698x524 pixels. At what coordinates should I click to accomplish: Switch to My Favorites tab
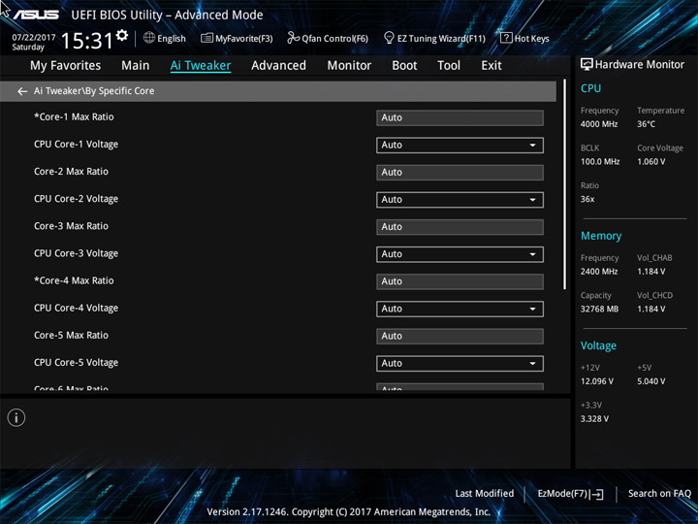66,66
